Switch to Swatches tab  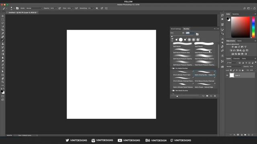[236, 14]
